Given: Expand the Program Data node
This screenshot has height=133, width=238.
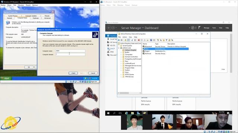Looking at the screenshot, I should pyautogui.click(x=121, y=68).
